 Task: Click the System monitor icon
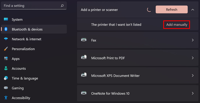(6, 19)
